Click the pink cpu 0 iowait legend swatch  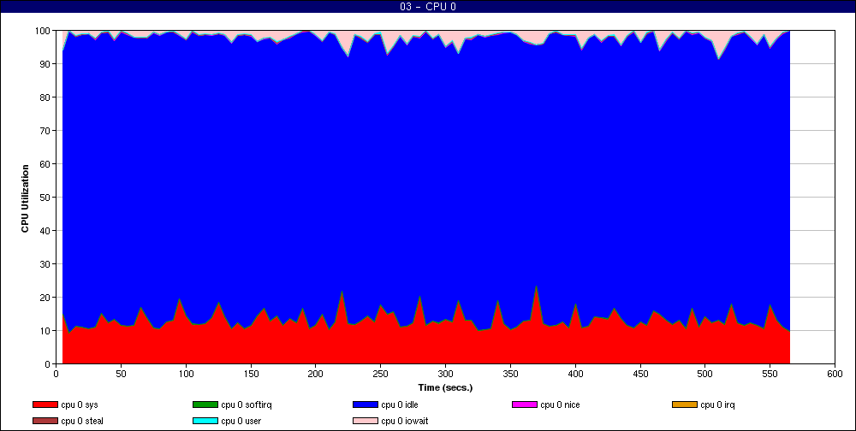tap(366, 422)
